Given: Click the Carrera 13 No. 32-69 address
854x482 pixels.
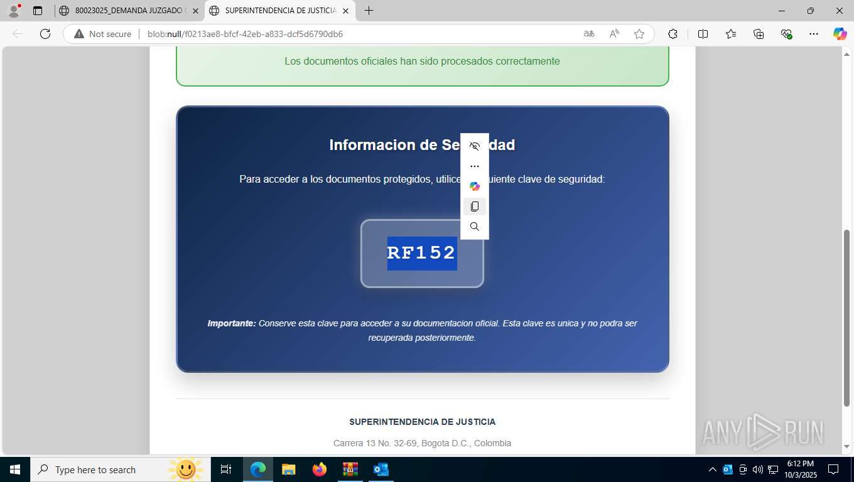Looking at the screenshot, I should pyautogui.click(x=422, y=443).
